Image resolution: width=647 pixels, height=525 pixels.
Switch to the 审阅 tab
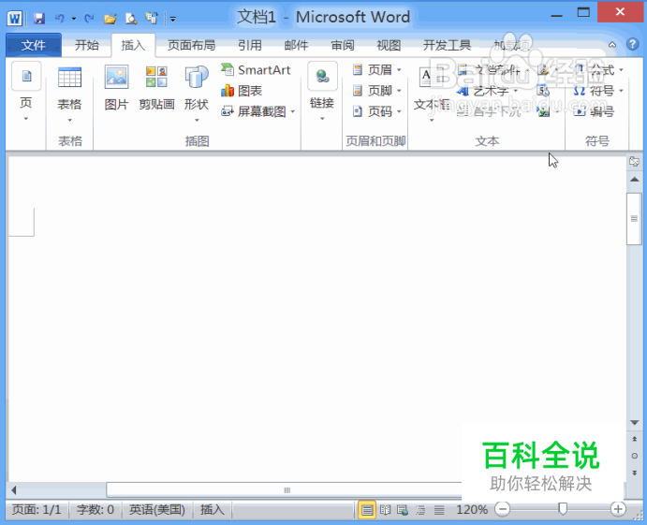(x=343, y=45)
